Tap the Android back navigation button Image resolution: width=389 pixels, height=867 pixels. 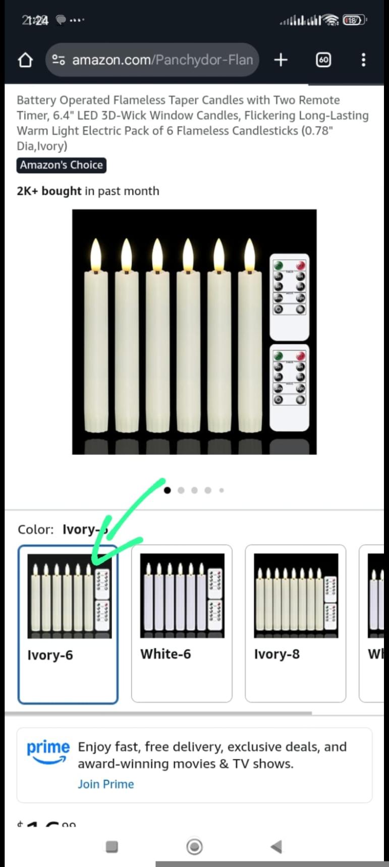[276, 846]
